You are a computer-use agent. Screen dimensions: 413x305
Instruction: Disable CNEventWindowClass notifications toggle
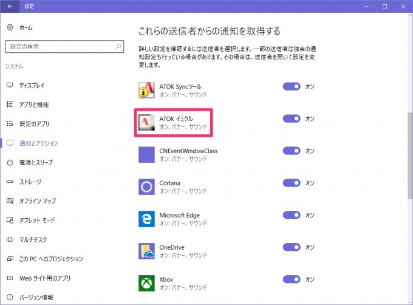pos(292,151)
